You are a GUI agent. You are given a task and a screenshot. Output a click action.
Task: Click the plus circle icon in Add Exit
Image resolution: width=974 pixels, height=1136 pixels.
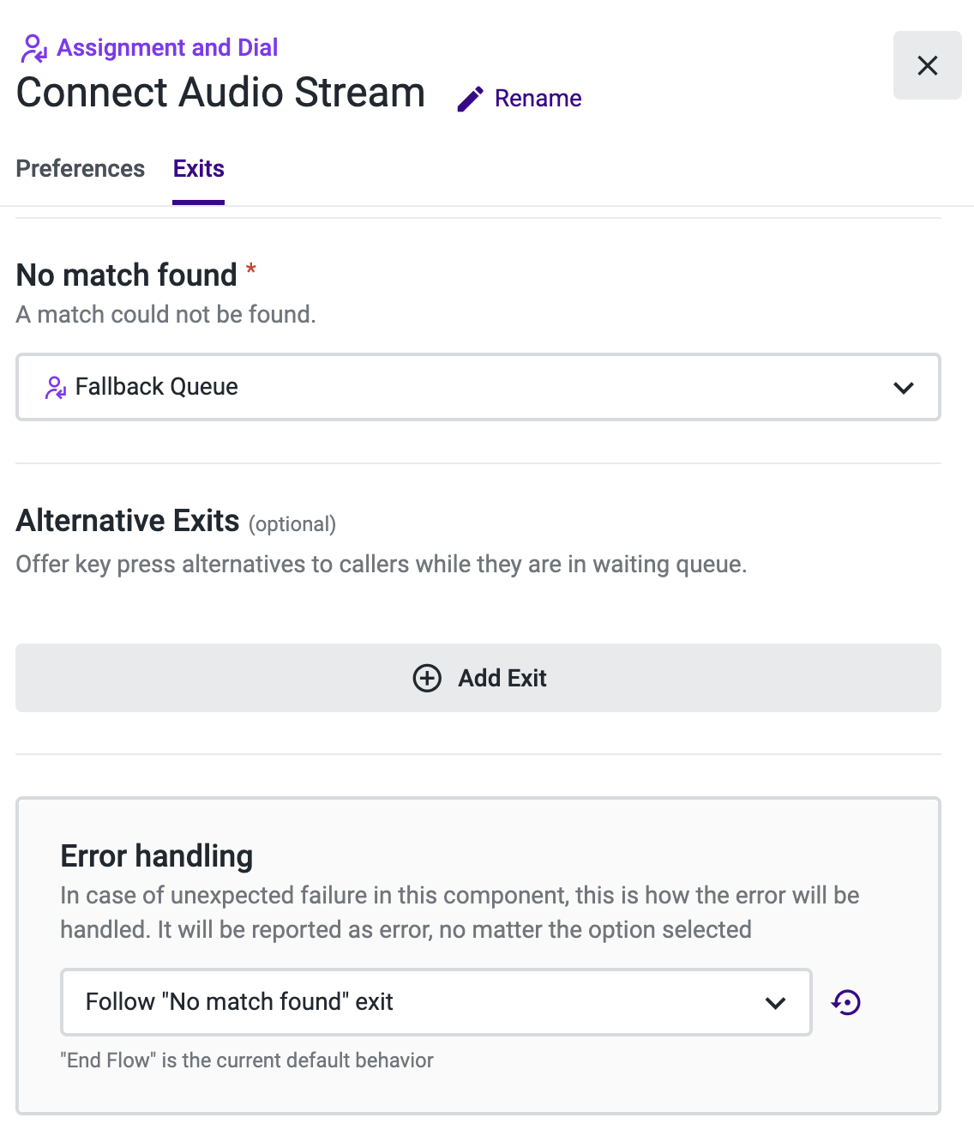point(427,678)
